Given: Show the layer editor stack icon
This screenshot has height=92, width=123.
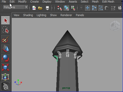Looking at the screenshot, I should click(120, 8).
